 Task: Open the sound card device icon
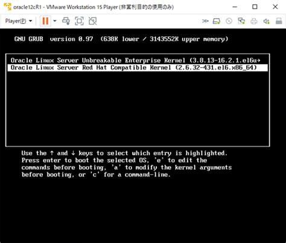click(267, 21)
